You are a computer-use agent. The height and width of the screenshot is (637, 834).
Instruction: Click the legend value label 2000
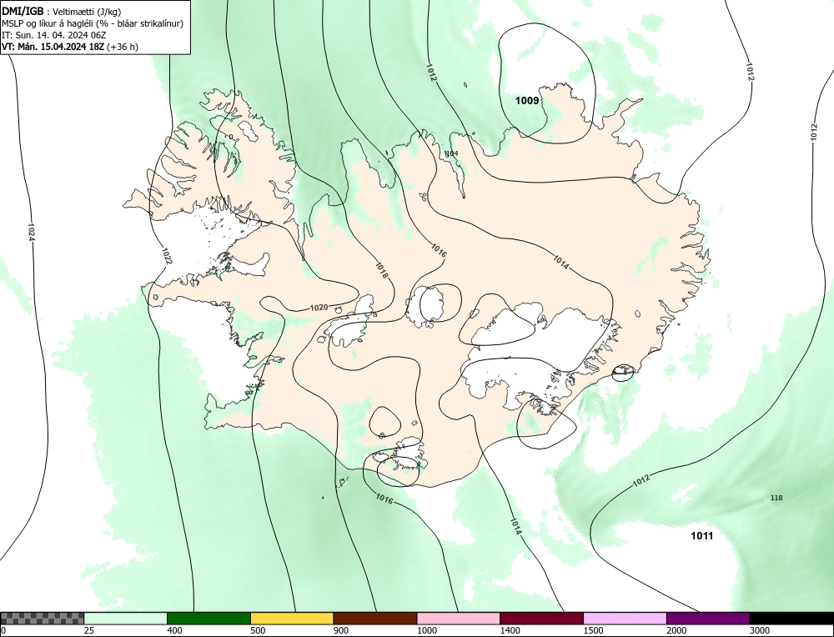click(676, 630)
